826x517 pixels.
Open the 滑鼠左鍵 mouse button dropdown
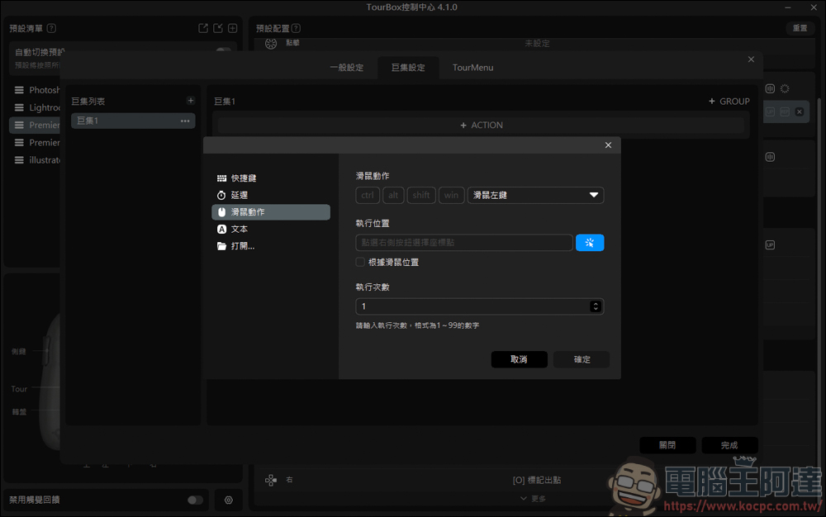[535, 196]
